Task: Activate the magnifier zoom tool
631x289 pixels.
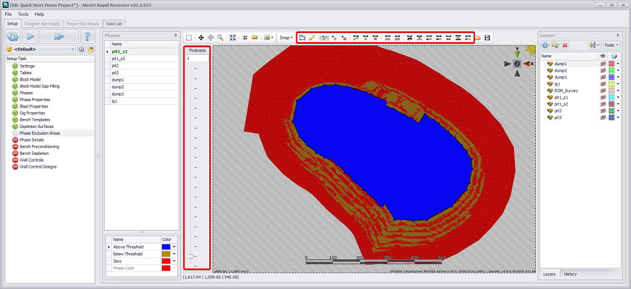Action: click(x=220, y=38)
